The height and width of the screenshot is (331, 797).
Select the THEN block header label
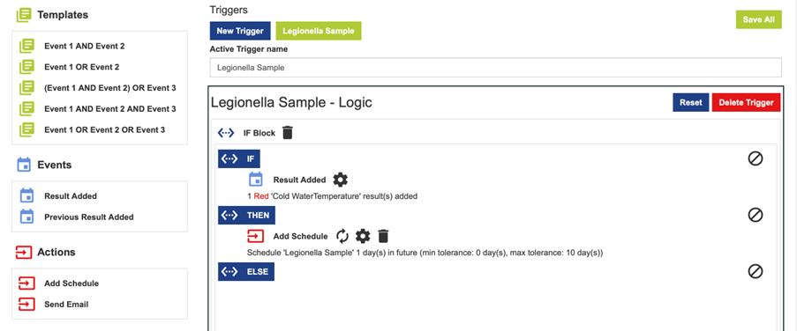pyautogui.click(x=246, y=215)
